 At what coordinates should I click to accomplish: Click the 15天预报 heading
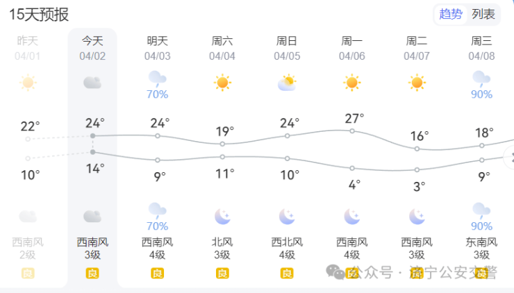39,14
